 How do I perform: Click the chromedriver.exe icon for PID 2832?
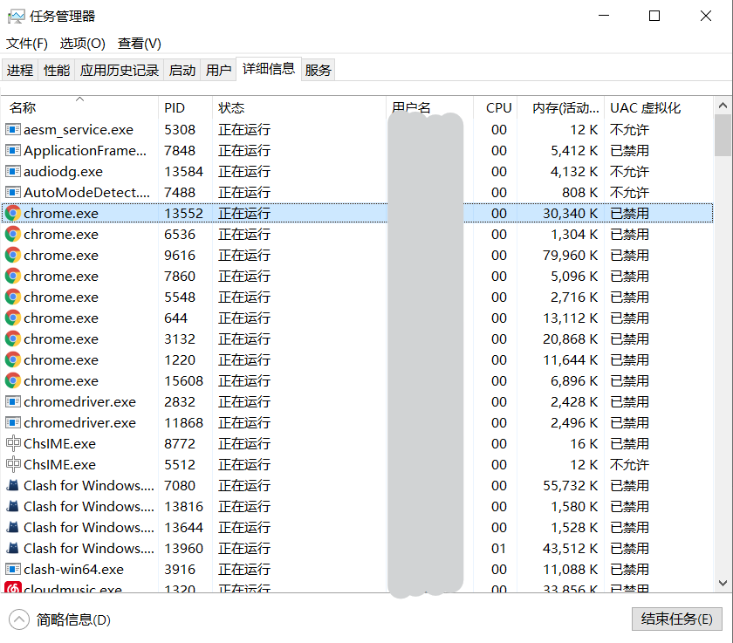13,401
